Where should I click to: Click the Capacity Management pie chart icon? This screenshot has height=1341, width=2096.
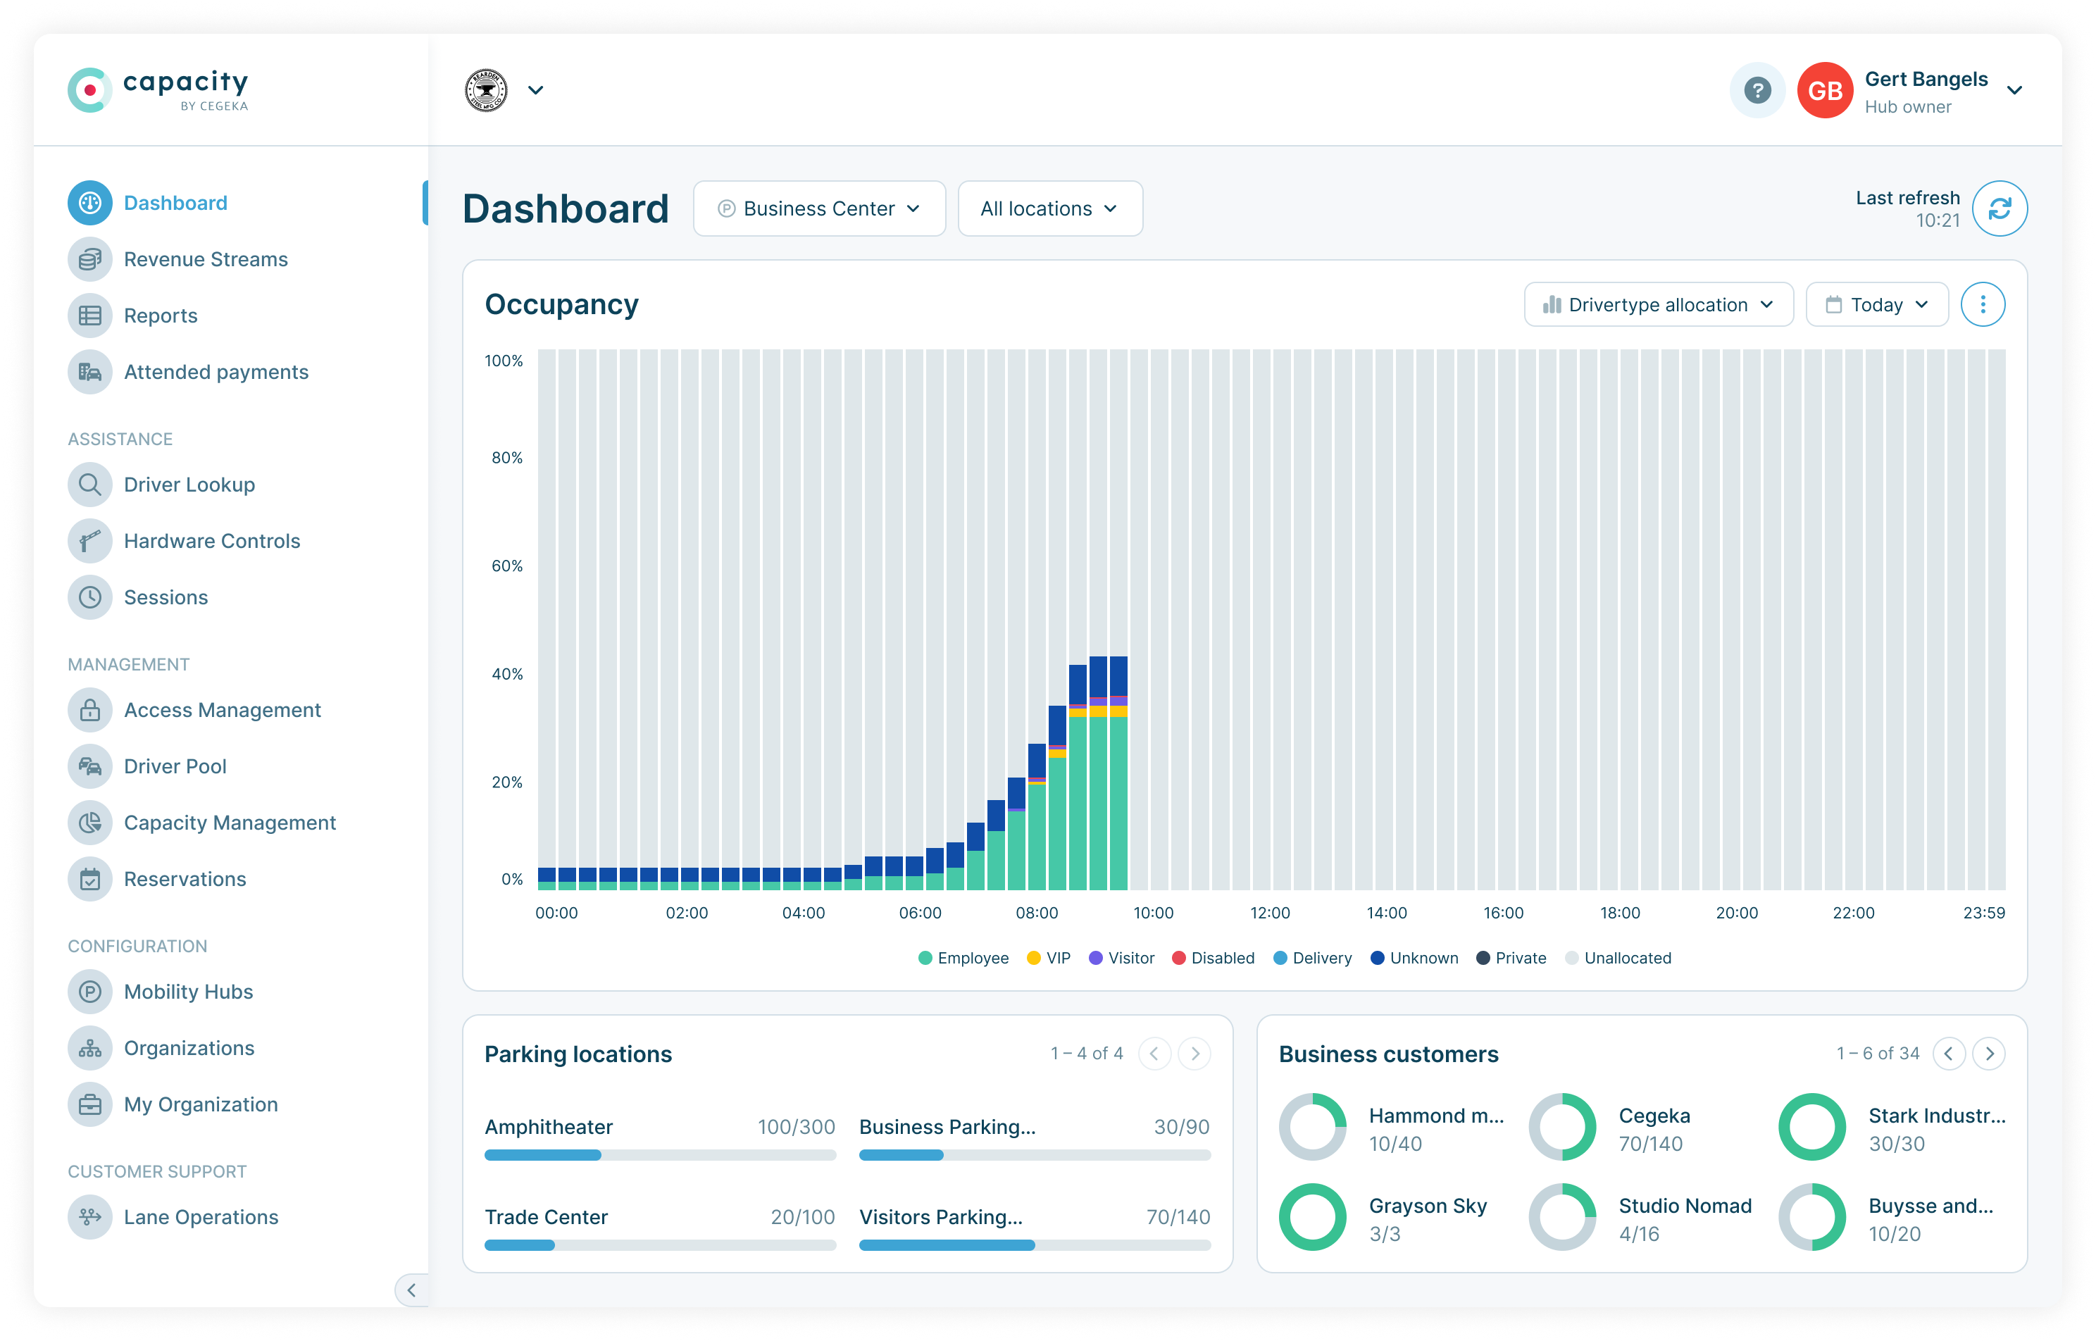pos(89,822)
